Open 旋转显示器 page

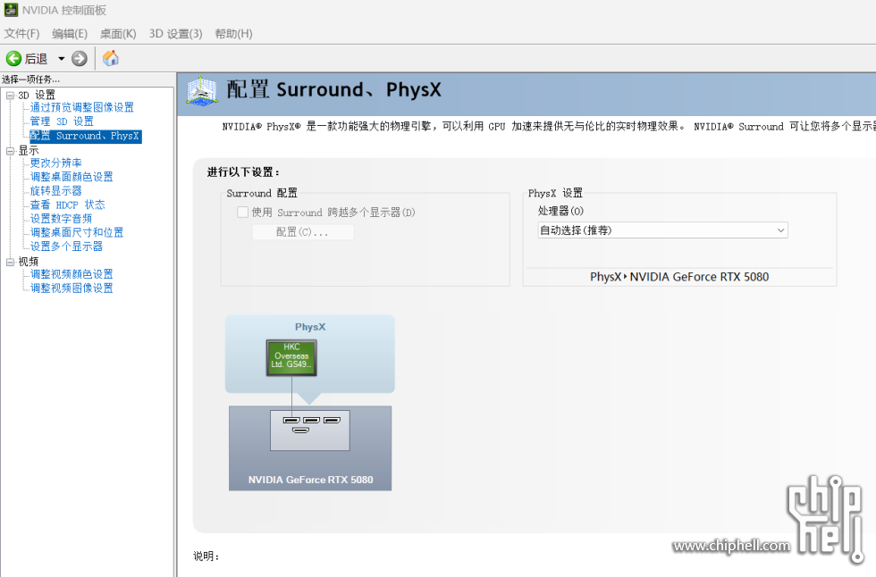coord(55,191)
